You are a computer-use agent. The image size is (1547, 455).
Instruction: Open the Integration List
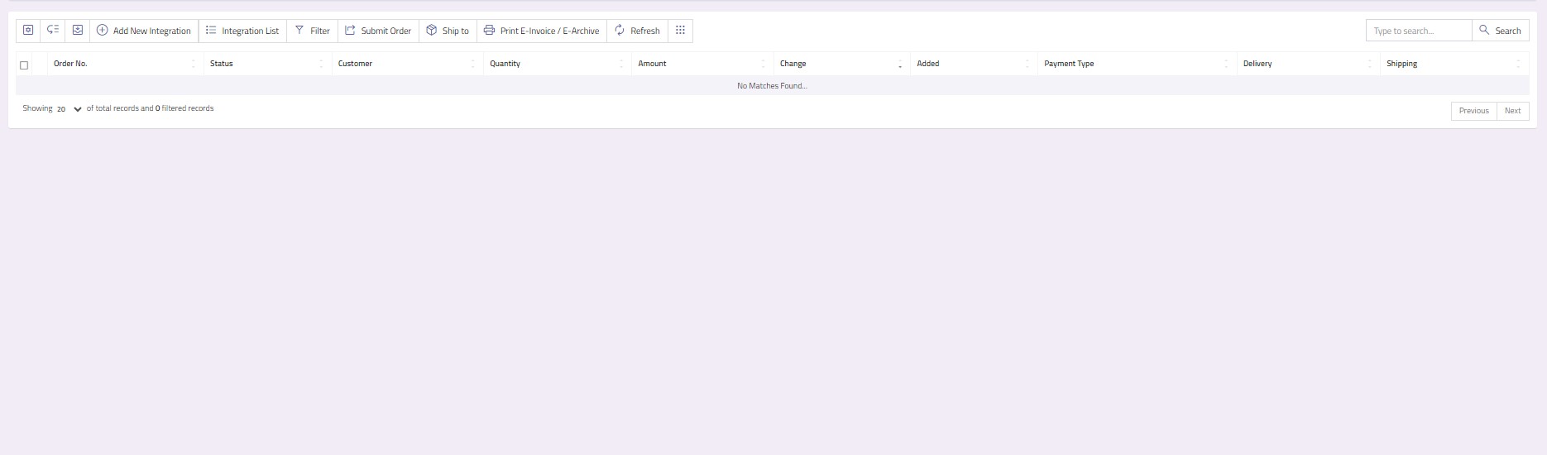click(242, 31)
